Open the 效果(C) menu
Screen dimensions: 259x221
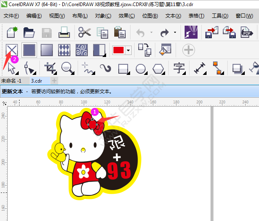tap(126, 16)
